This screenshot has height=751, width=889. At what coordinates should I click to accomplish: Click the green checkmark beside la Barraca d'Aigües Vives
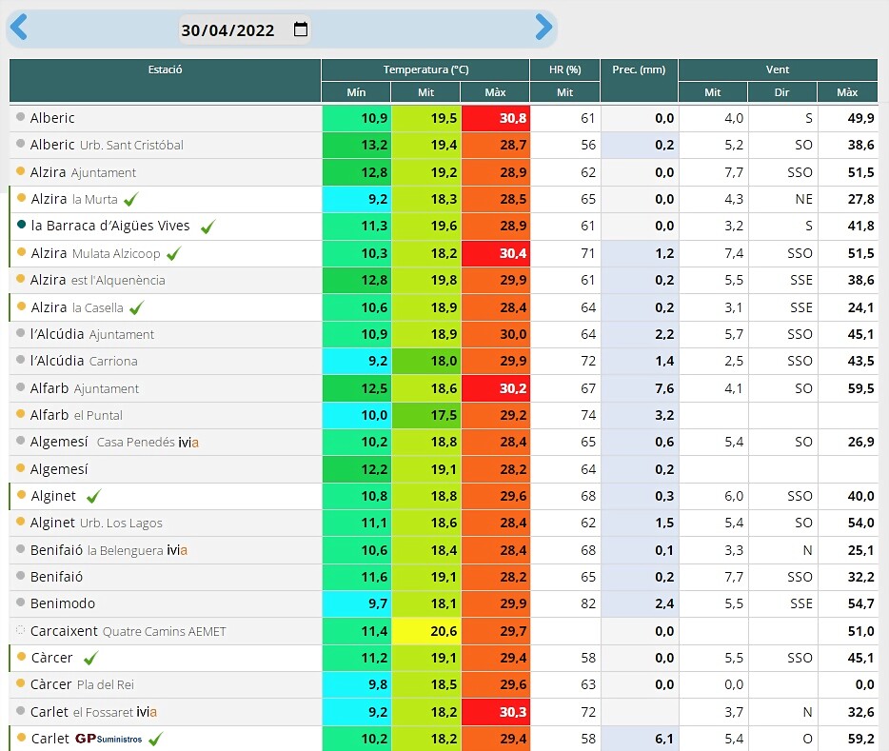point(208,227)
